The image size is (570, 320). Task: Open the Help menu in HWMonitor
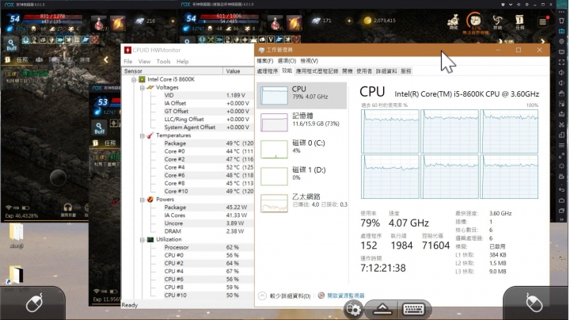[183, 62]
